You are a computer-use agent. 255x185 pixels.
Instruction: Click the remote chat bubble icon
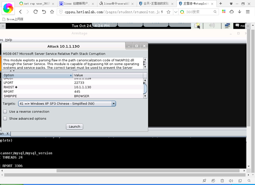click(x=237, y=25)
